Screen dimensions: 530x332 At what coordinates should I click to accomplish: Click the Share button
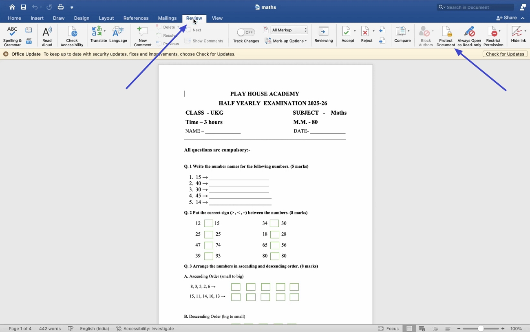coord(506,18)
